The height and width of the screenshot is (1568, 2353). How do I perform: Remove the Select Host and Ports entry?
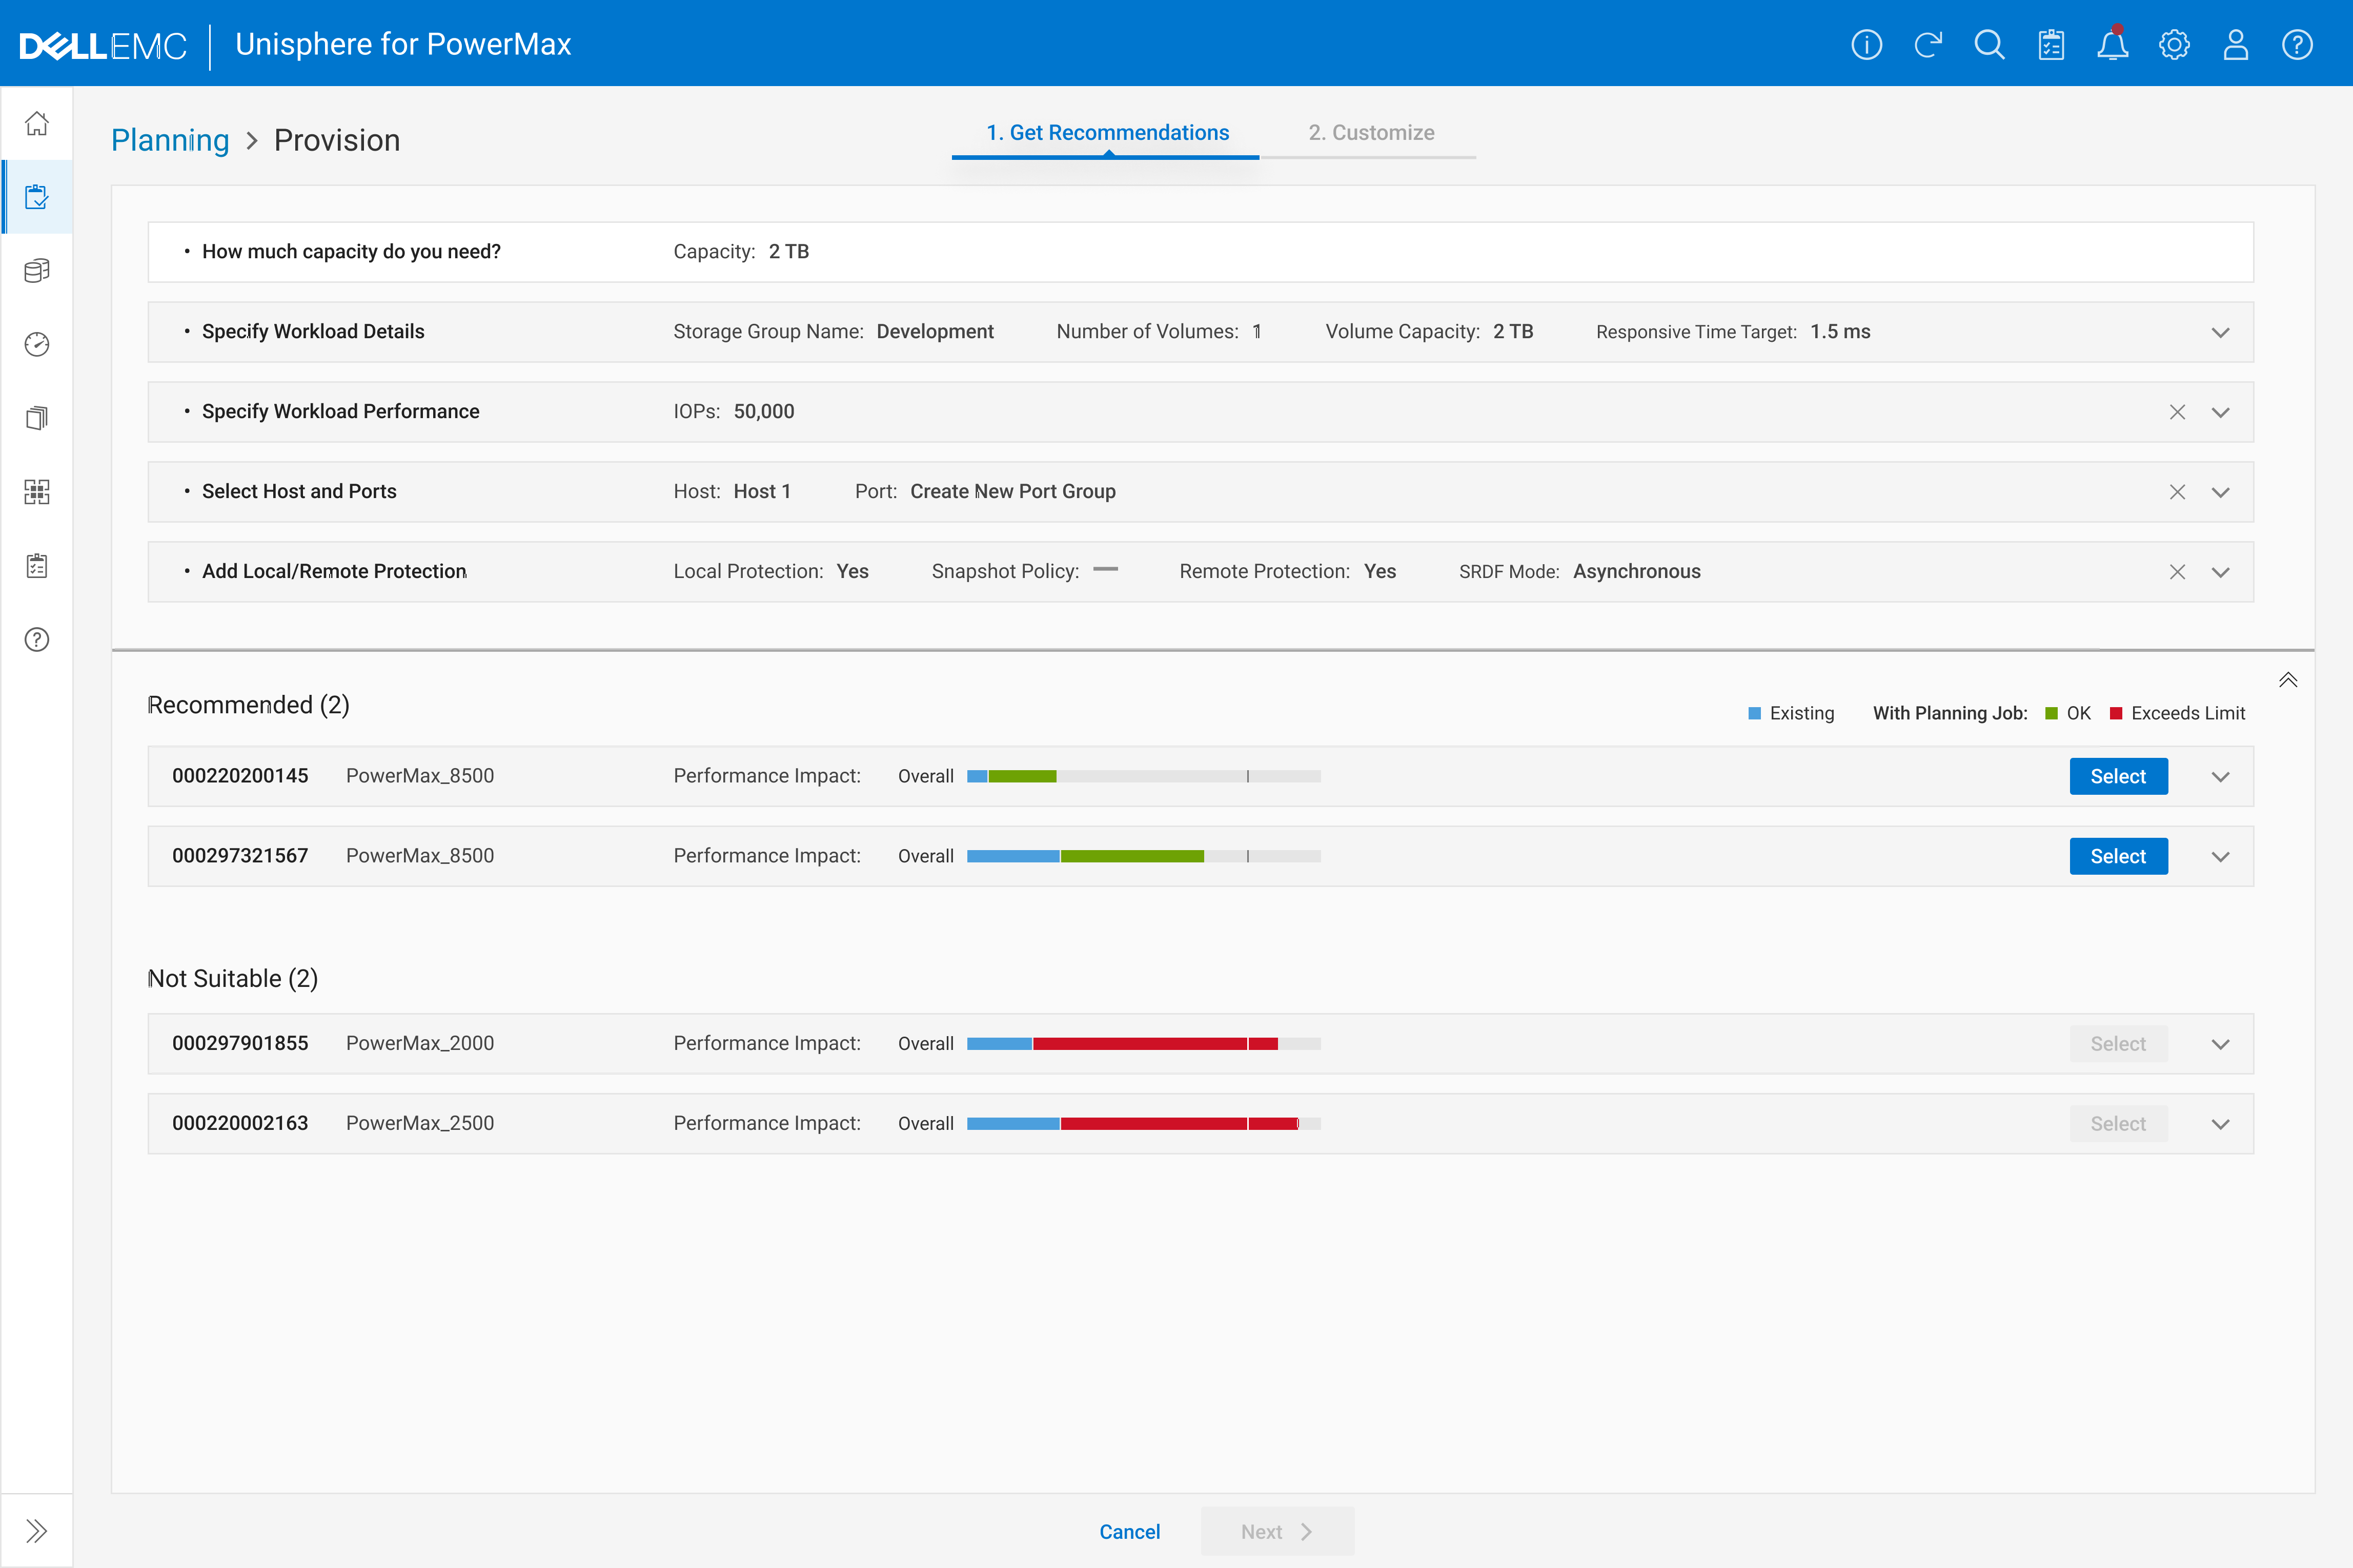click(x=2177, y=492)
